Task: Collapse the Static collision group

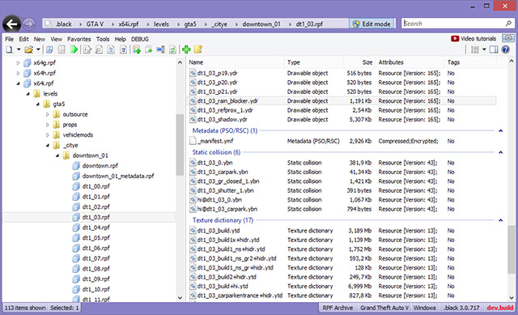Action: pos(500,152)
